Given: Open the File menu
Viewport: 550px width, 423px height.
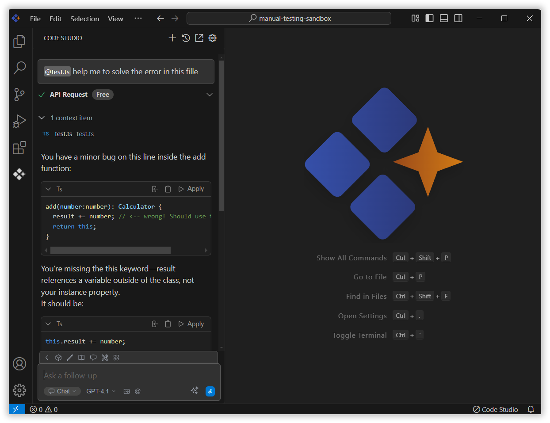Looking at the screenshot, I should [35, 19].
